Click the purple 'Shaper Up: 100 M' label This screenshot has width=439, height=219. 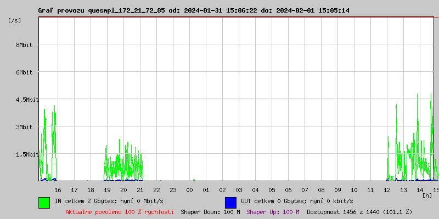(273, 211)
